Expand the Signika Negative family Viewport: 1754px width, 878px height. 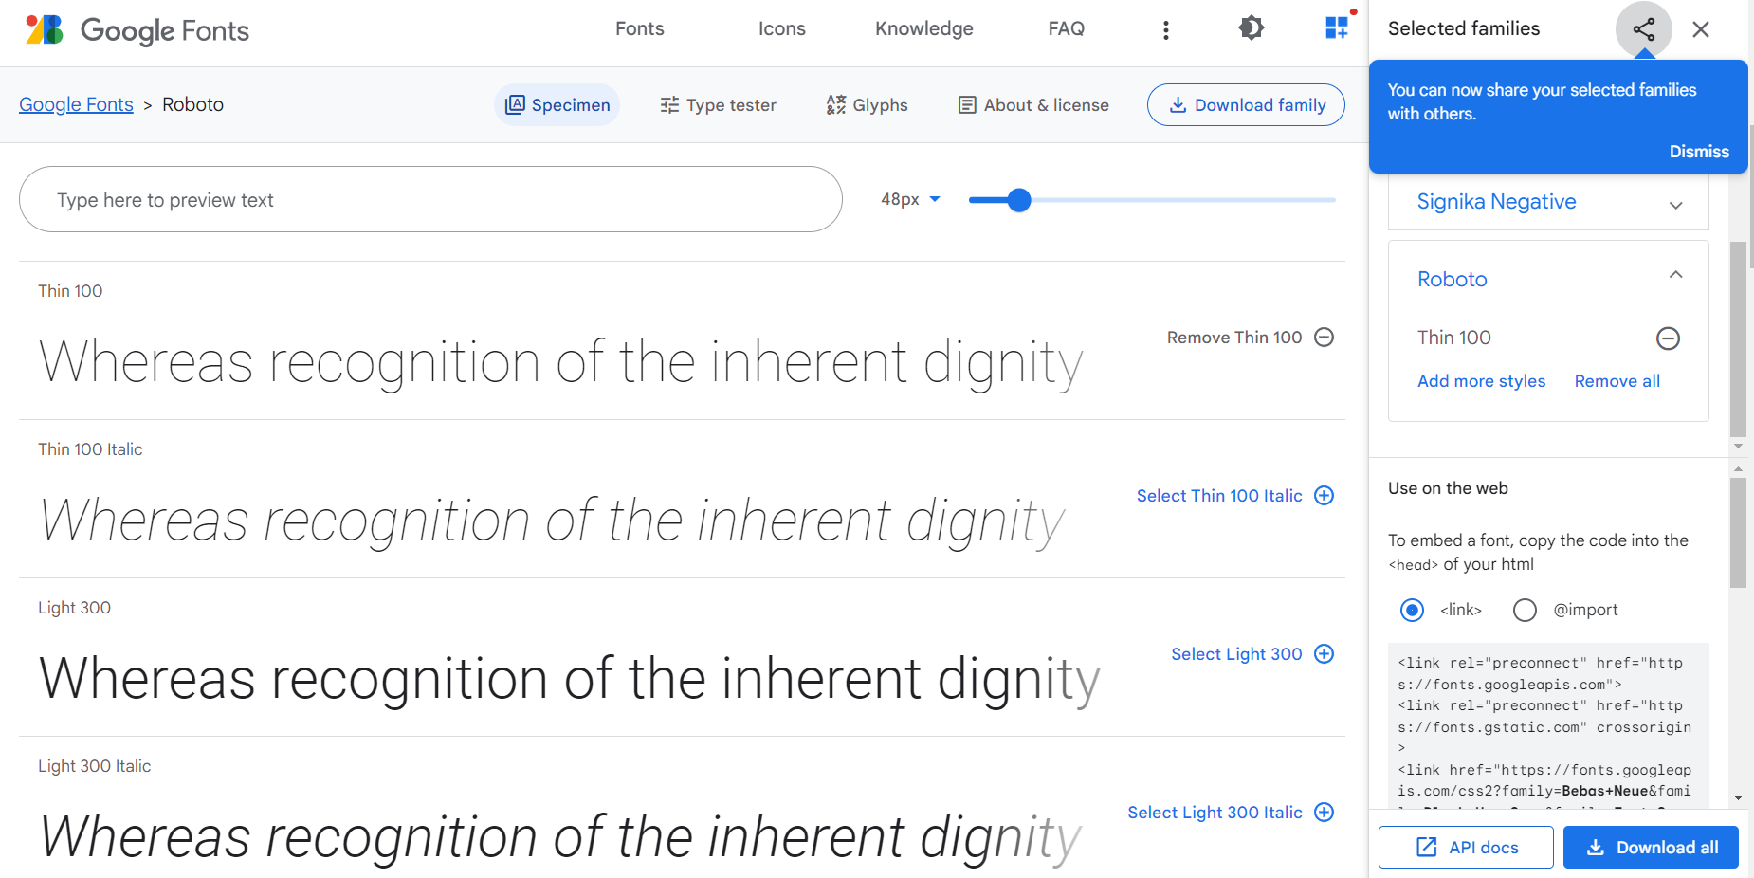1675,205
